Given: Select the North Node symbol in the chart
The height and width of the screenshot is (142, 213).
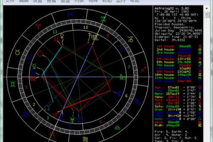Looking at the screenshot, I should [x=47, y=108].
